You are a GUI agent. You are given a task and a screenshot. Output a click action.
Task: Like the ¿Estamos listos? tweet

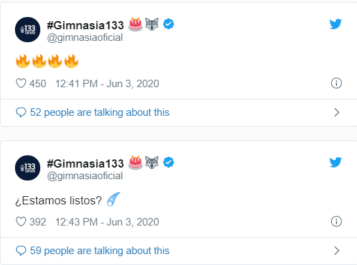point(21,221)
